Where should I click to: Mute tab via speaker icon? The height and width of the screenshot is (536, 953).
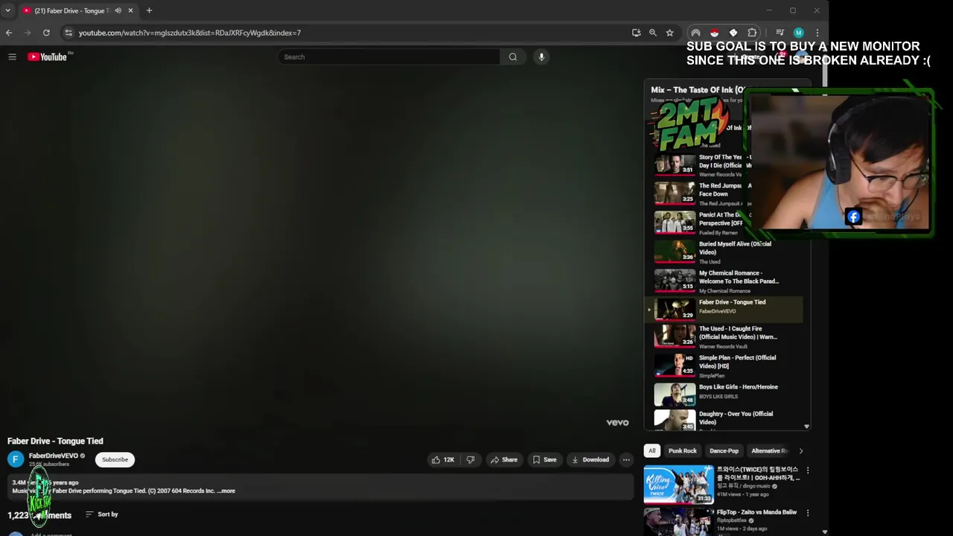(x=118, y=10)
